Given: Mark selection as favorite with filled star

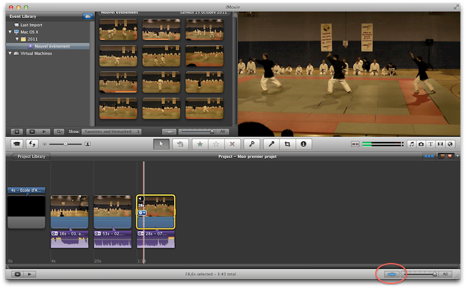Looking at the screenshot, I should 200,144.
